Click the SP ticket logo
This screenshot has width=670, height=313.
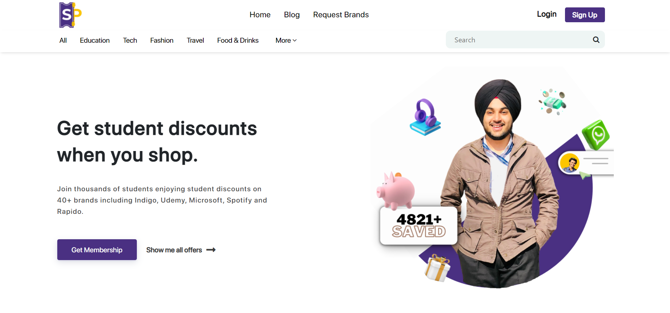point(70,15)
